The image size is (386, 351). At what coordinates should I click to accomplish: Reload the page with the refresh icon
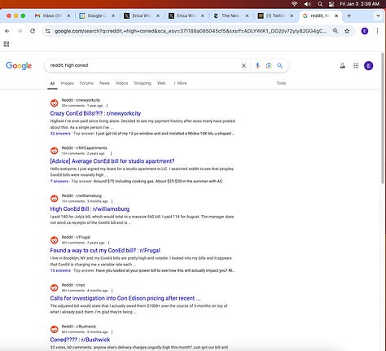tap(33, 31)
